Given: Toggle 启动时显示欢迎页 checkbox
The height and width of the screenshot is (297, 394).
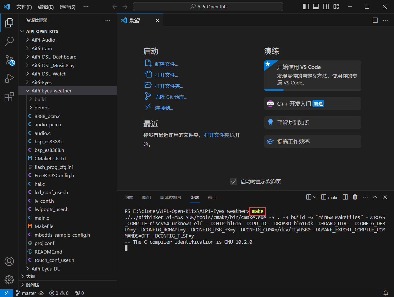Looking at the screenshot, I should [x=234, y=181].
